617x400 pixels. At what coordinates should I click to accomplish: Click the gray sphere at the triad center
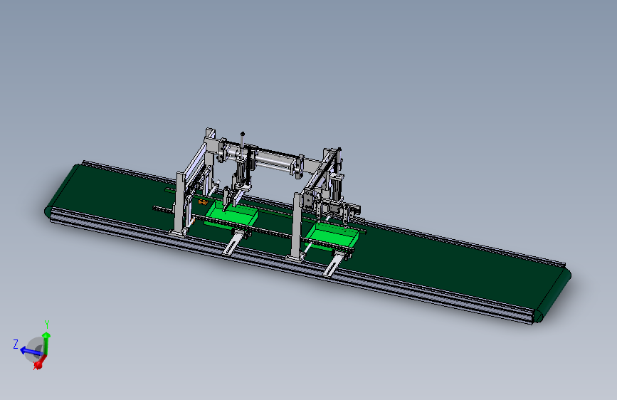click(36, 349)
